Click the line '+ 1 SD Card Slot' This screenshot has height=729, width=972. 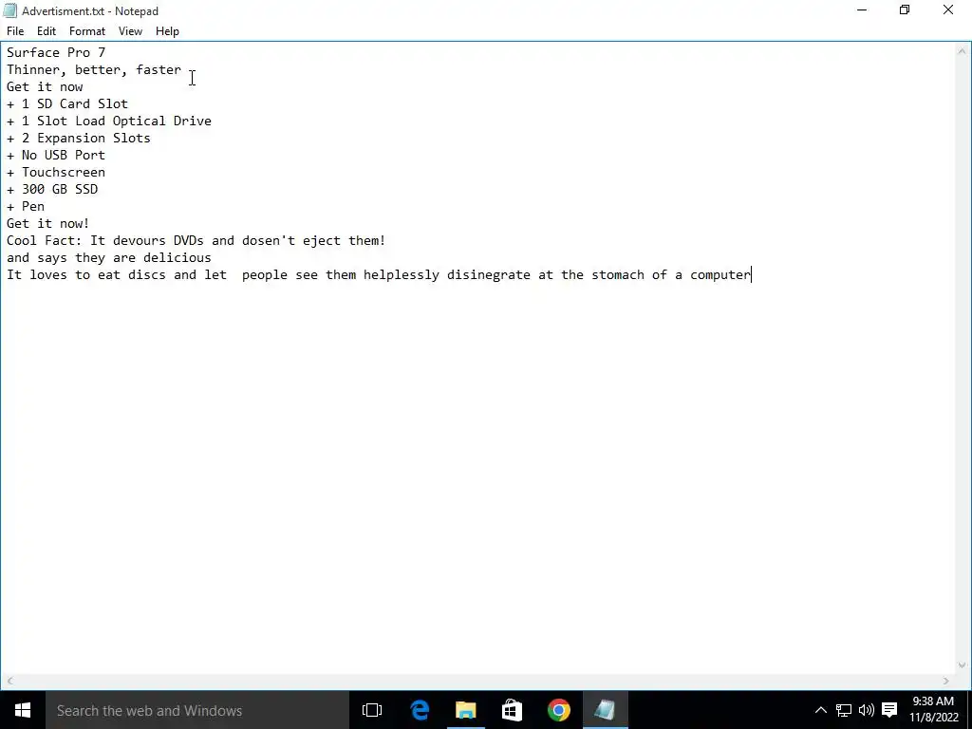[67, 103]
